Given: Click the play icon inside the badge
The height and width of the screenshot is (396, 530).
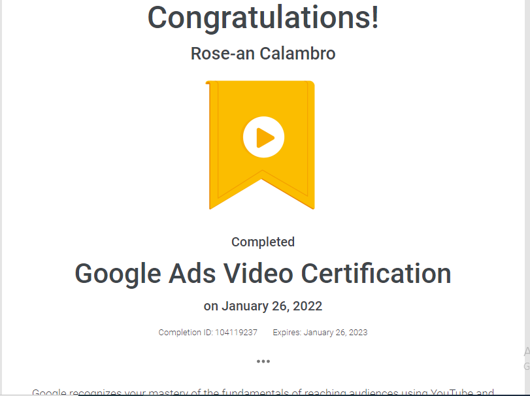Looking at the screenshot, I should [x=264, y=137].
